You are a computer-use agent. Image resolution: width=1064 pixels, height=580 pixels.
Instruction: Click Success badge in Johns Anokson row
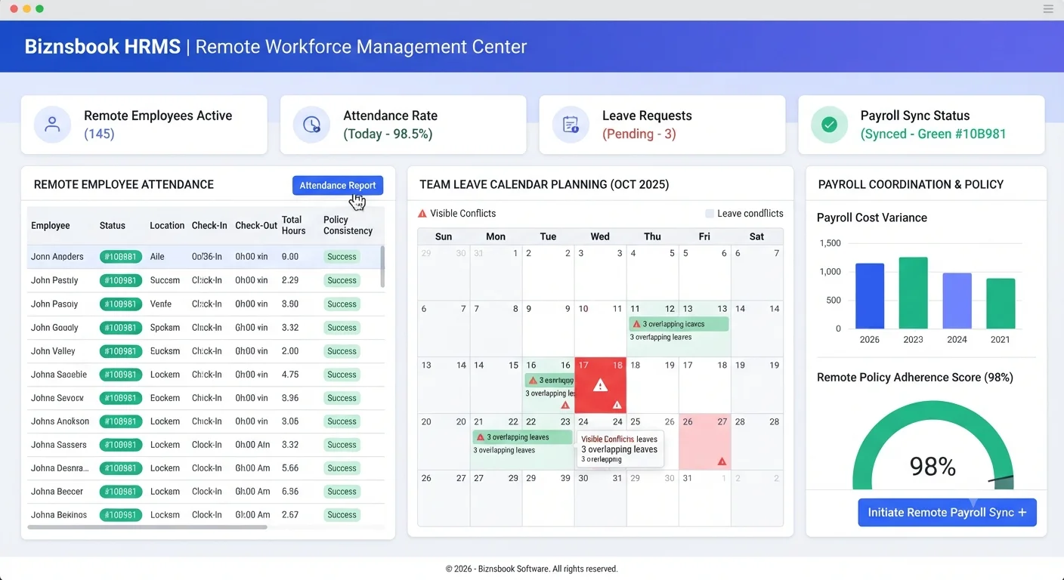[342, 421]
